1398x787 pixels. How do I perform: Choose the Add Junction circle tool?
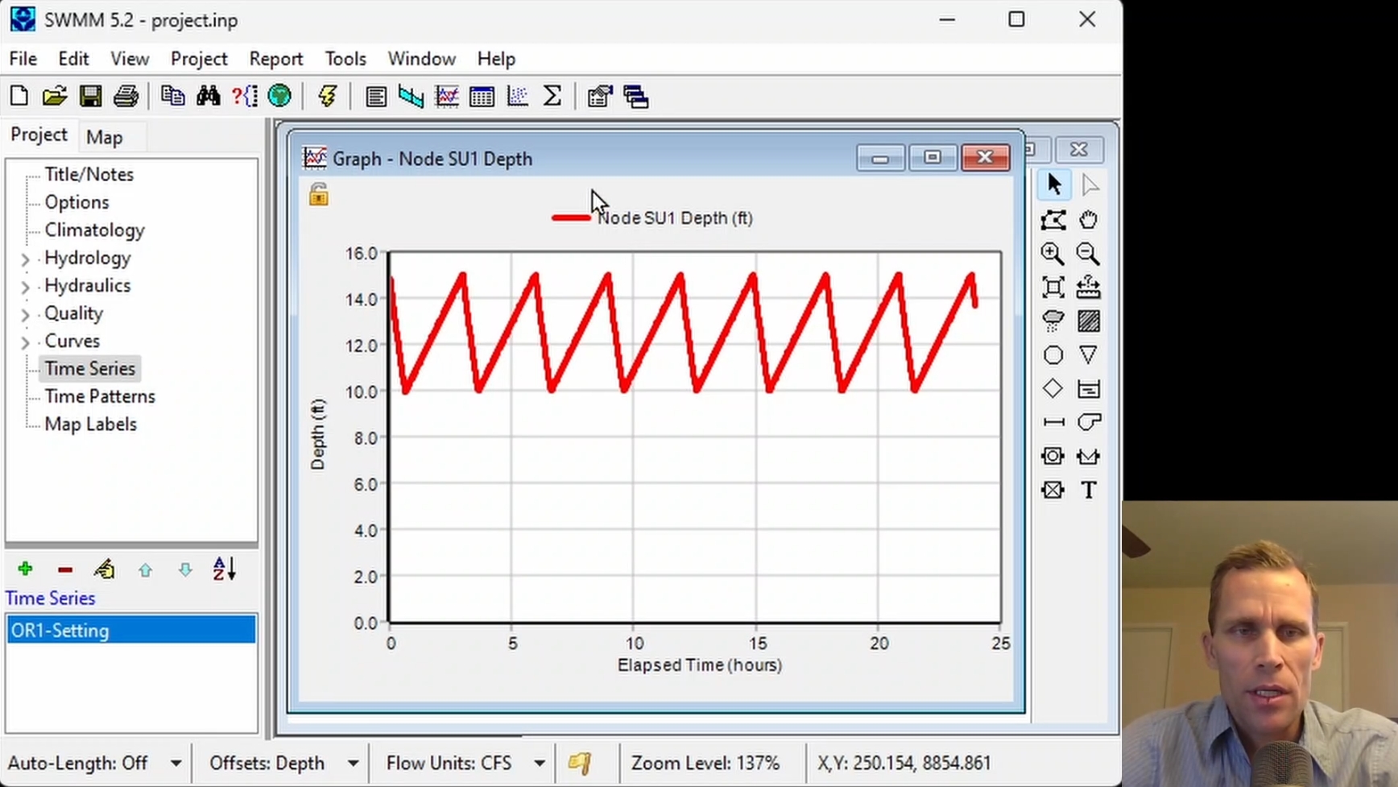(x=1053, y=355)
